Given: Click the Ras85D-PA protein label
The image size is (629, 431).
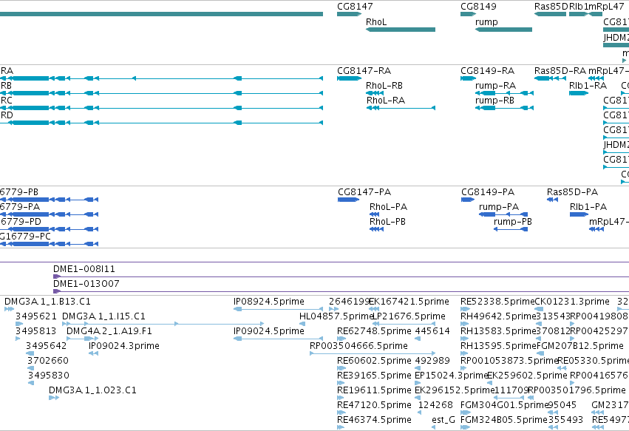Looking at the screenshot, I should point(572,191).
